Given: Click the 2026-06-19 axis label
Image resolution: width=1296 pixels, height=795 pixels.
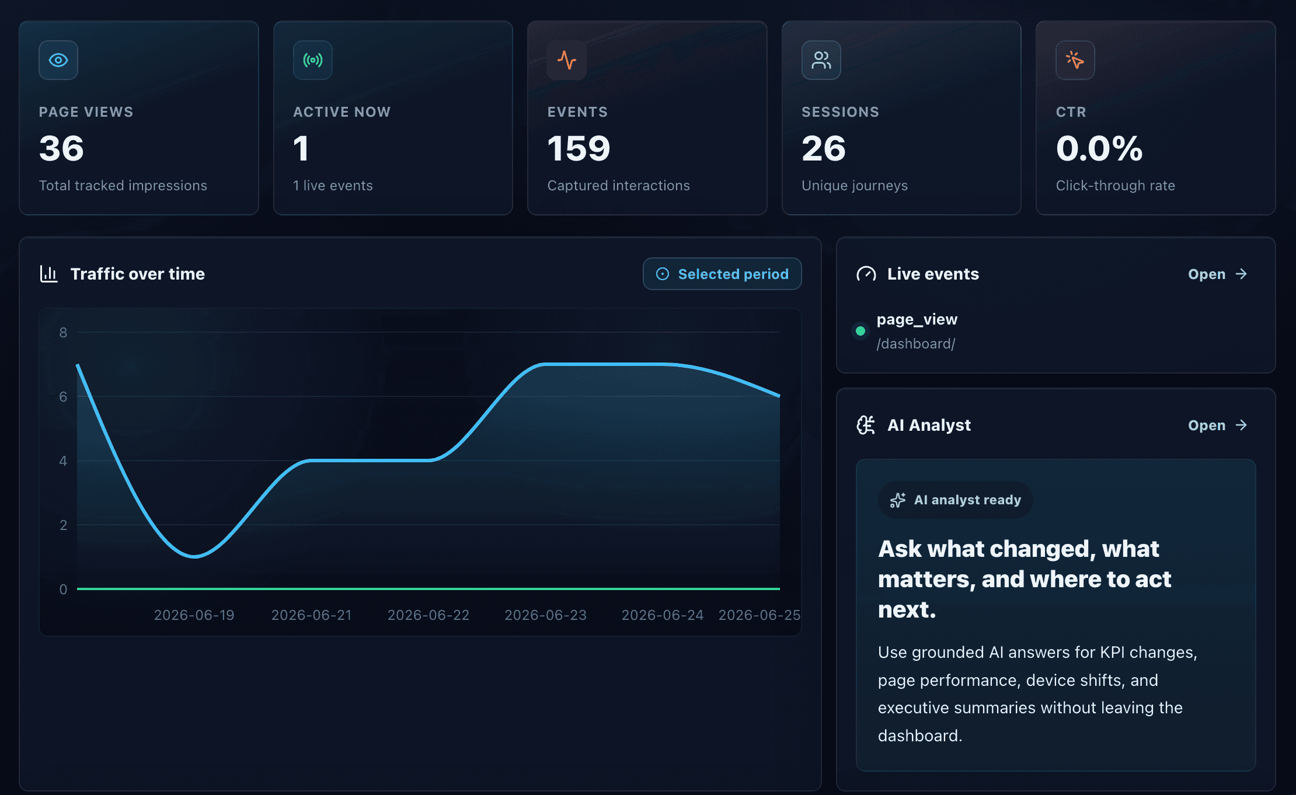Looking at the screenshot, I should [x=194, y=615].
